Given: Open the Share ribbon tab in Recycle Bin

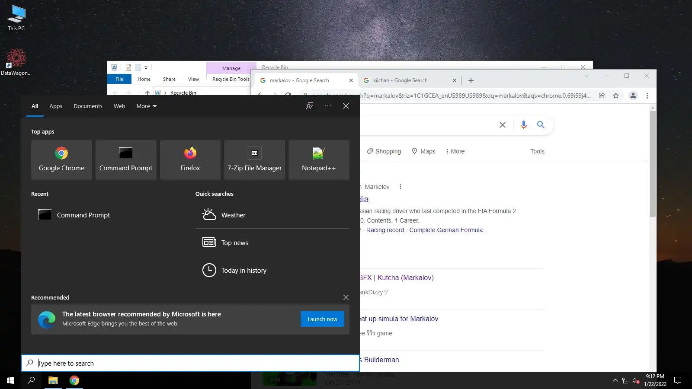Looking at the screenshot, I should pos(169,79).
